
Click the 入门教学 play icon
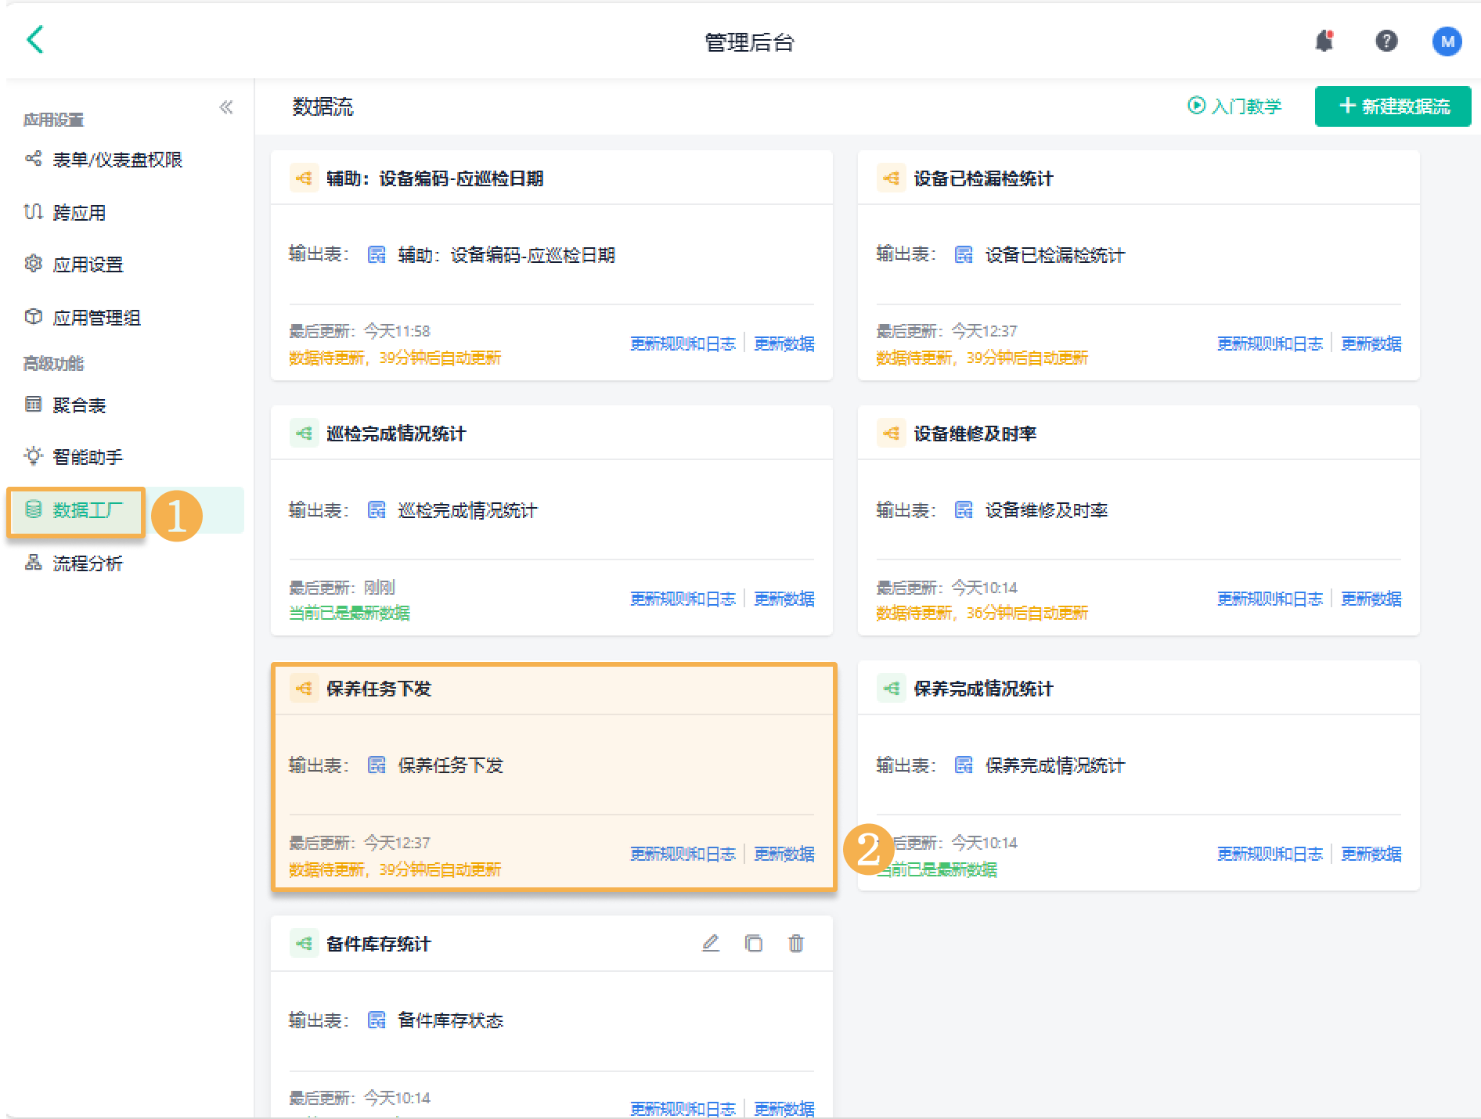[1196, 106]
